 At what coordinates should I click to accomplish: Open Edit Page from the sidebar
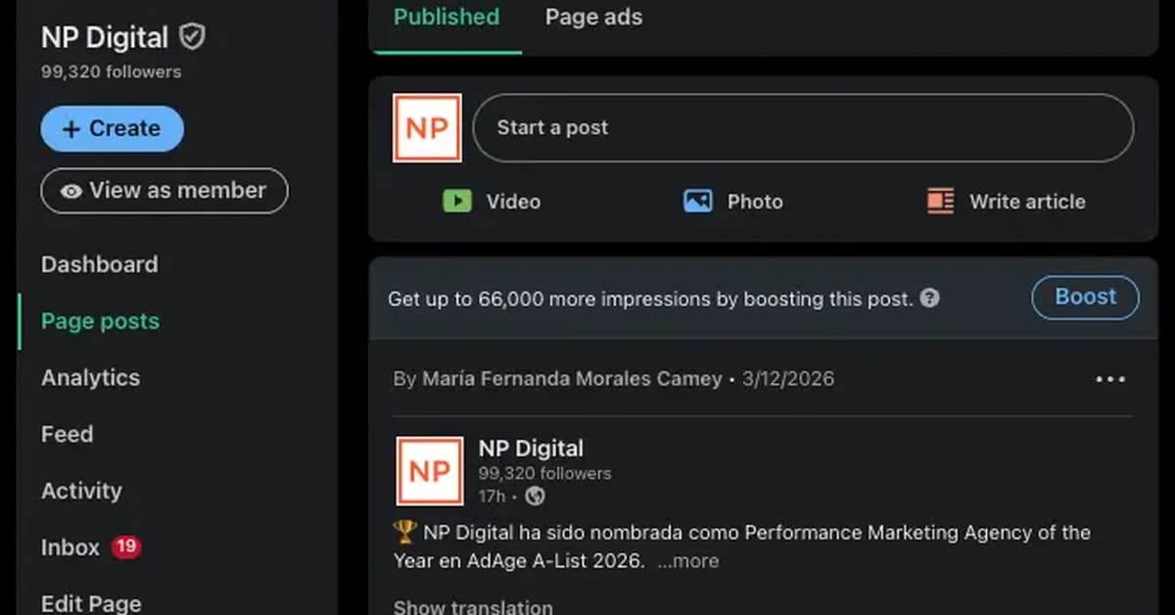[x=90, y=602]
